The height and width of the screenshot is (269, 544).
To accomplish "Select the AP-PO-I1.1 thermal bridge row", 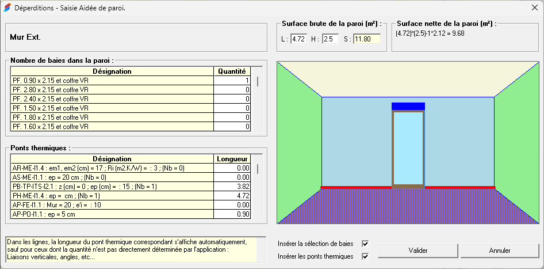I will coord(112,214).
